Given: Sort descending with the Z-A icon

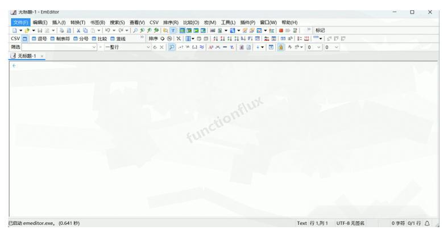Looking at the screenshot, I should (x=222, y=39).
